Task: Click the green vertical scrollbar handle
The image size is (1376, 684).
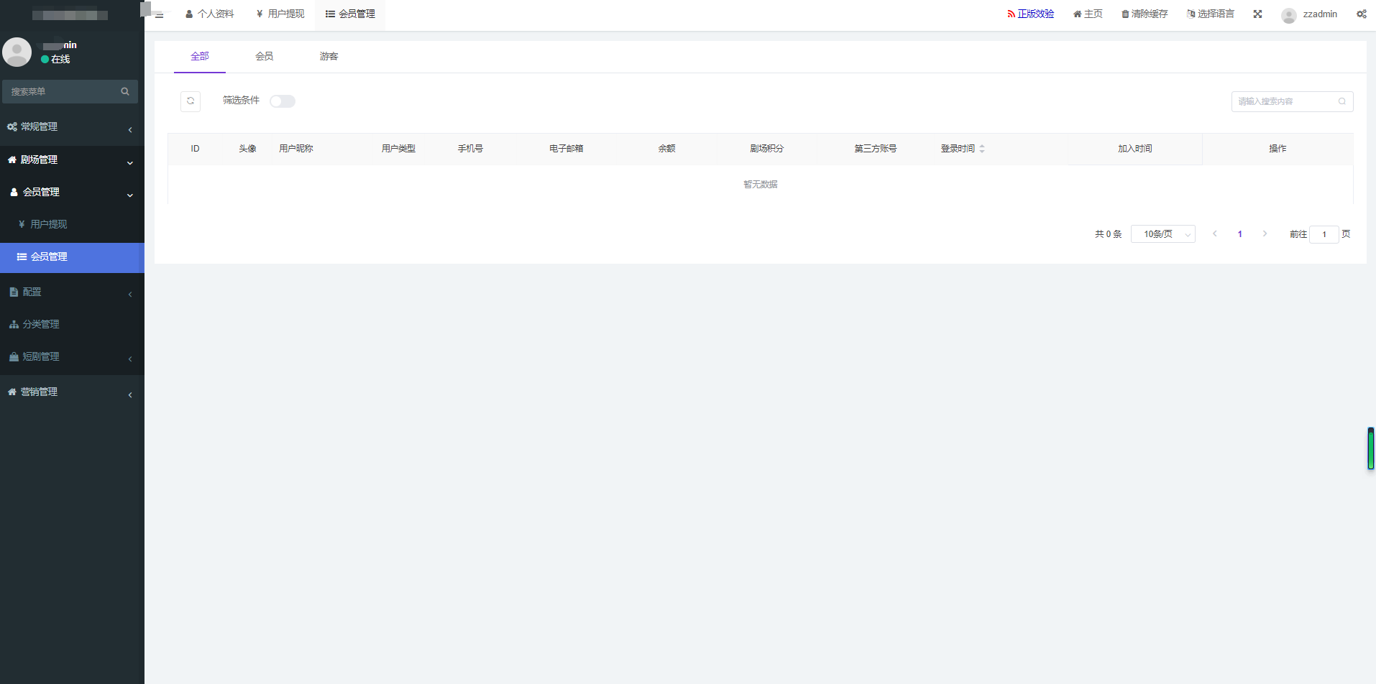Action: [x=1370, y=449]
